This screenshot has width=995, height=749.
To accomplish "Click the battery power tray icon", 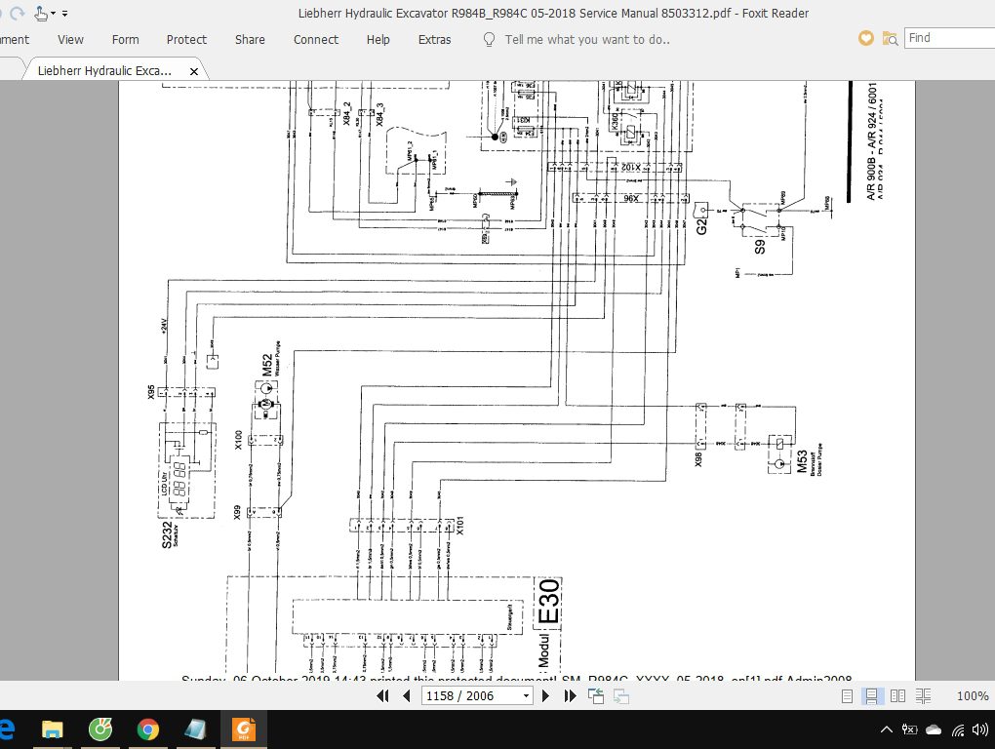I will point(909,729).
